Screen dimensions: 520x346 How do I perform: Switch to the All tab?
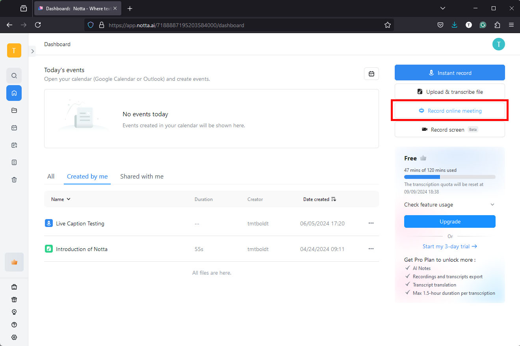(x=51, y=177)
